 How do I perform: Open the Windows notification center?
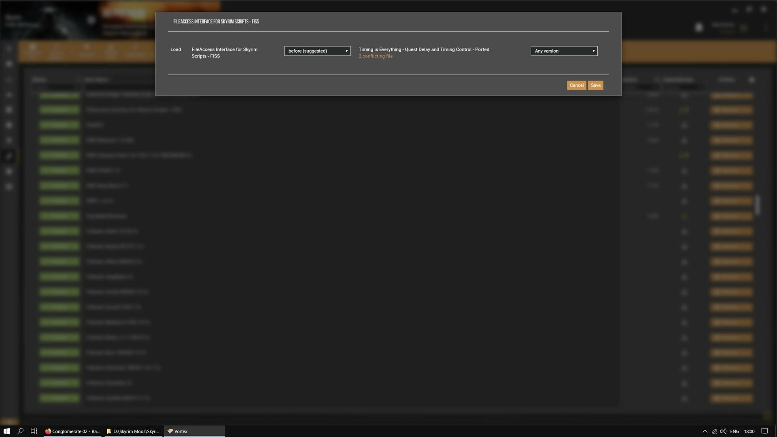[764, 431]
